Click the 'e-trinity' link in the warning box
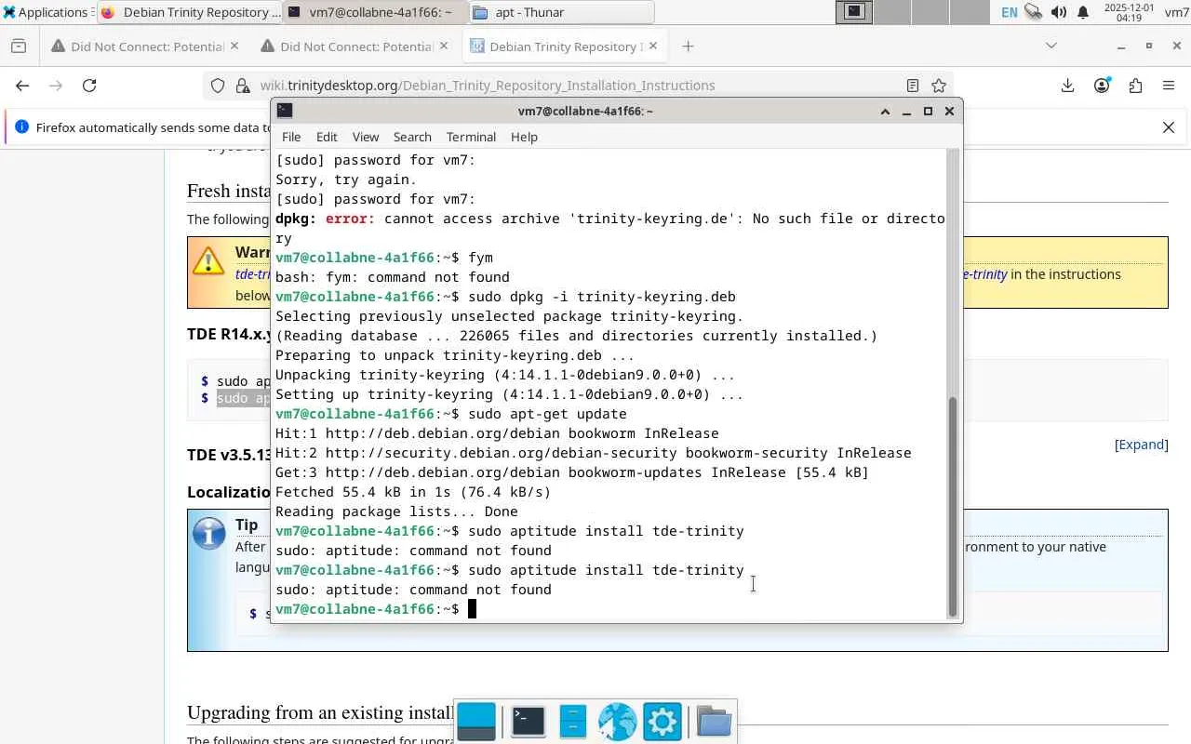 (985, 274)
